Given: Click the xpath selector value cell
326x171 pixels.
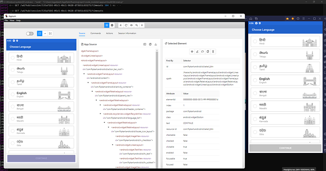Looking at the screenshot, I should 211,79.
